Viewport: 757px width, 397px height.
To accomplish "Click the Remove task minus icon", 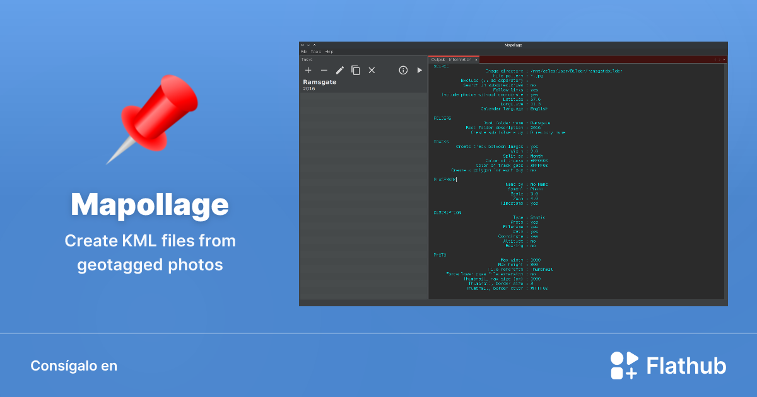I will [324, 71].
